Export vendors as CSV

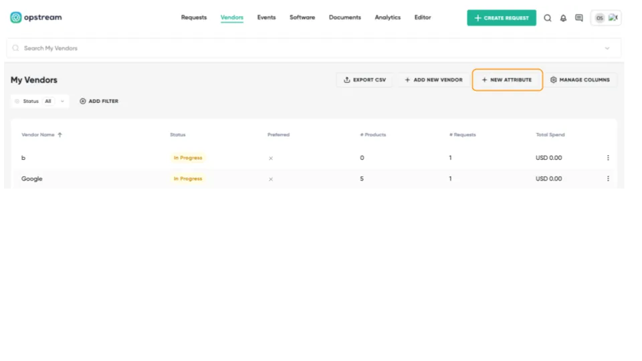[x=364, y=80]
